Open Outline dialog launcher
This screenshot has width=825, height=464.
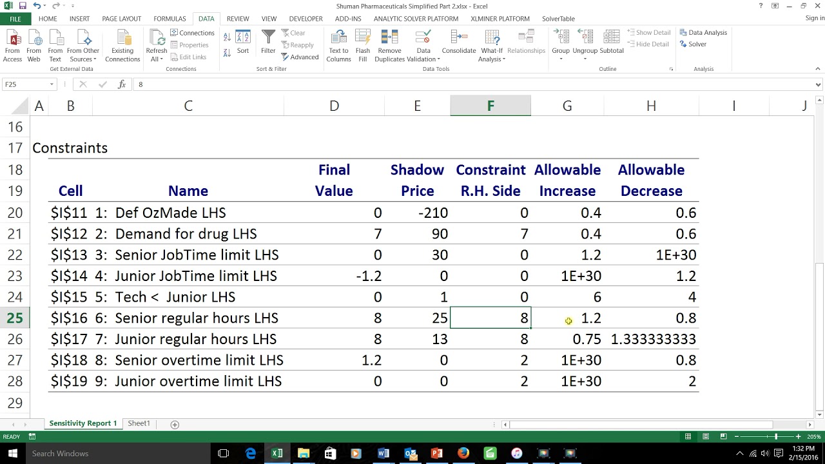click(671, 69)
